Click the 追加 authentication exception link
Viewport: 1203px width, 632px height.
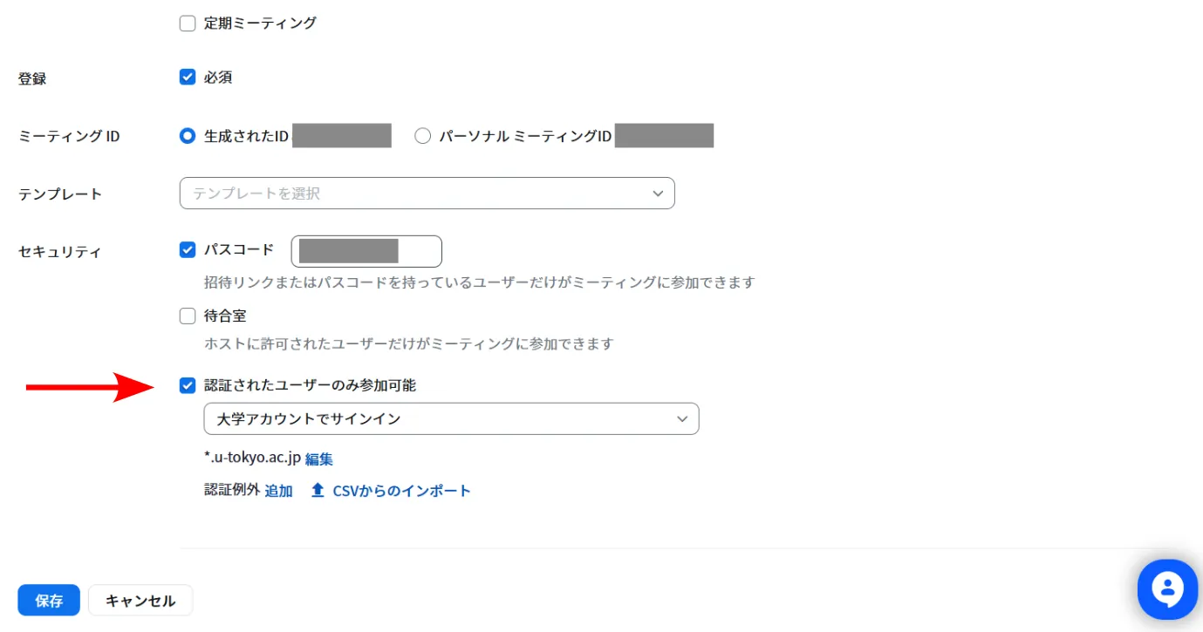pos(278,491)
